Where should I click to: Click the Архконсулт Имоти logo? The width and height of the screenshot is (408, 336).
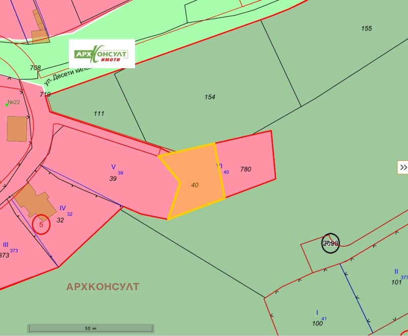point(102,54)
